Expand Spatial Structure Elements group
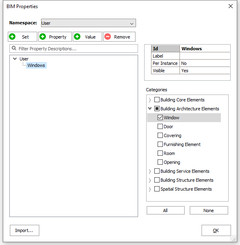 pyautogui.click(x=150, y=189)
